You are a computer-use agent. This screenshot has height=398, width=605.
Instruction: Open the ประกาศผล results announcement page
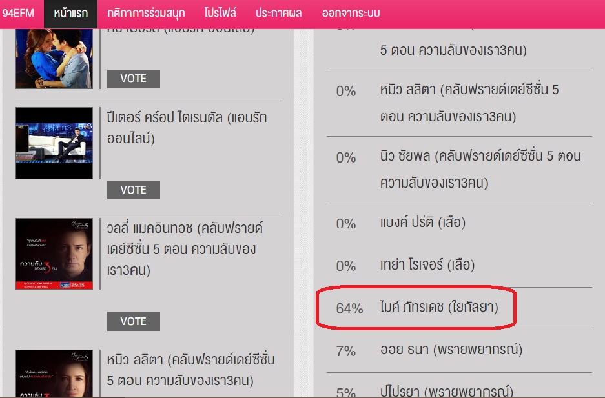coord(278,13)
